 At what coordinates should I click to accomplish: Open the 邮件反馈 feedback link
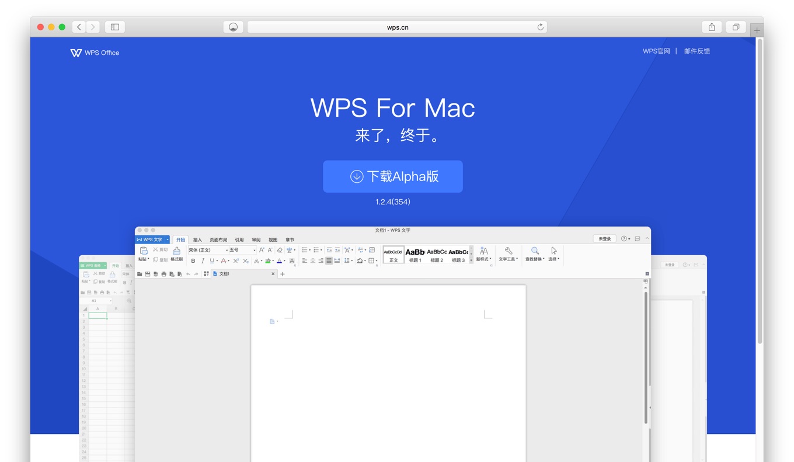[x=697, y=51]
